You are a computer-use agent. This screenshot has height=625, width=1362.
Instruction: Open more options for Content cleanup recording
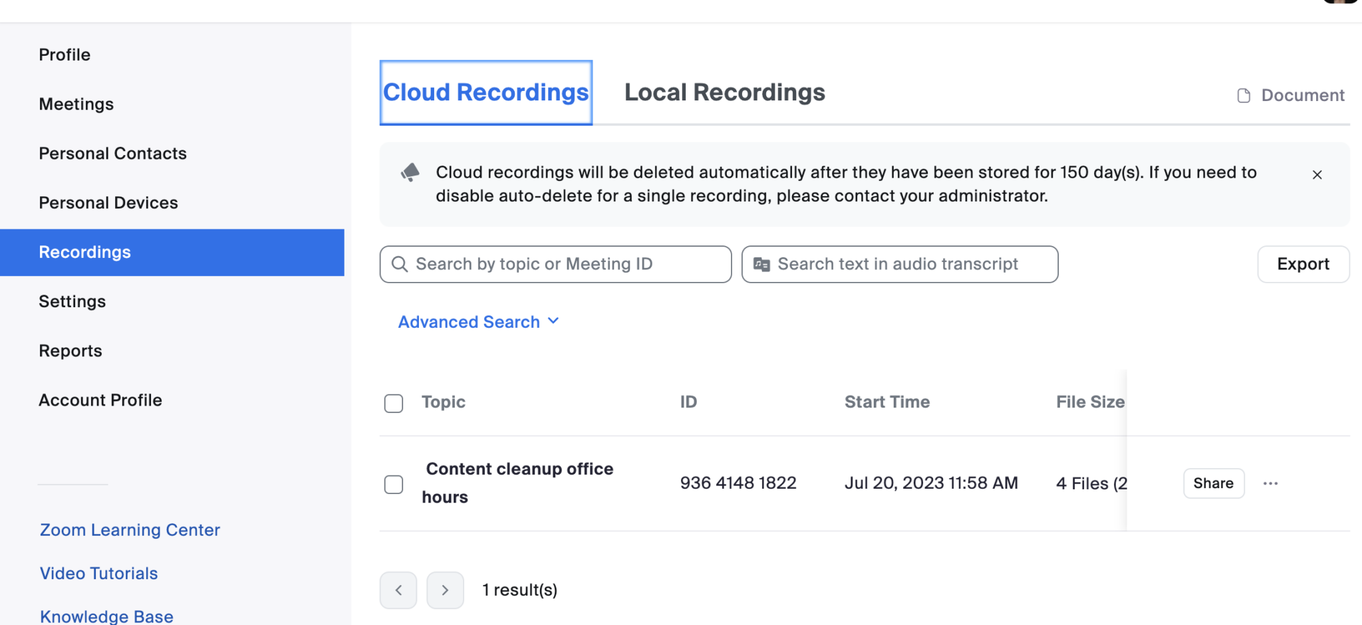[1272, 483]
